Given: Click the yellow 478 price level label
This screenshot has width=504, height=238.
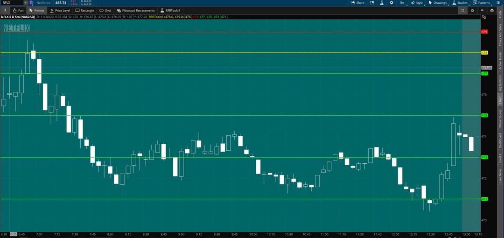Looking at the screenshot, I should (x=485, y=52).
